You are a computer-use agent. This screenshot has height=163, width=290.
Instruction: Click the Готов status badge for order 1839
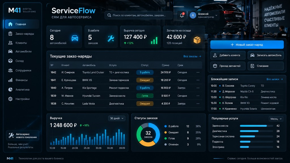point(145,96)
